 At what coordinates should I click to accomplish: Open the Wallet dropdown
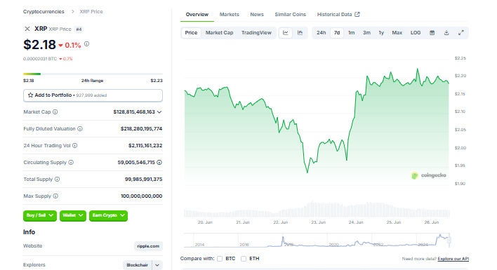click(73, 215)
